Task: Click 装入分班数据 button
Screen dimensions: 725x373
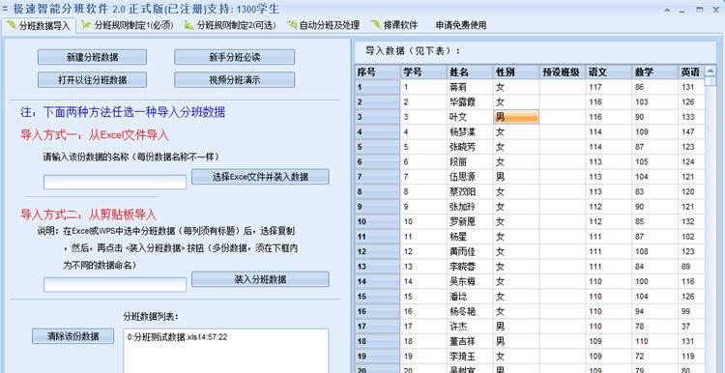Action: pos(260,279)
